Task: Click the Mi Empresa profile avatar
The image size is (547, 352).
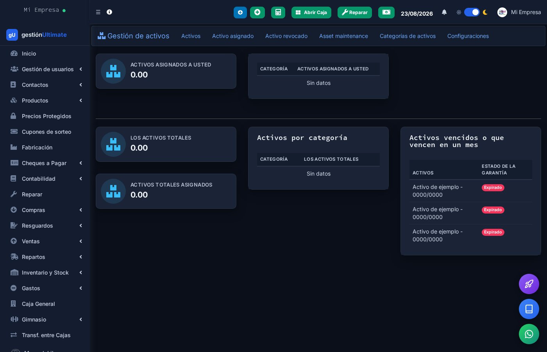Action: pos(502,12)
